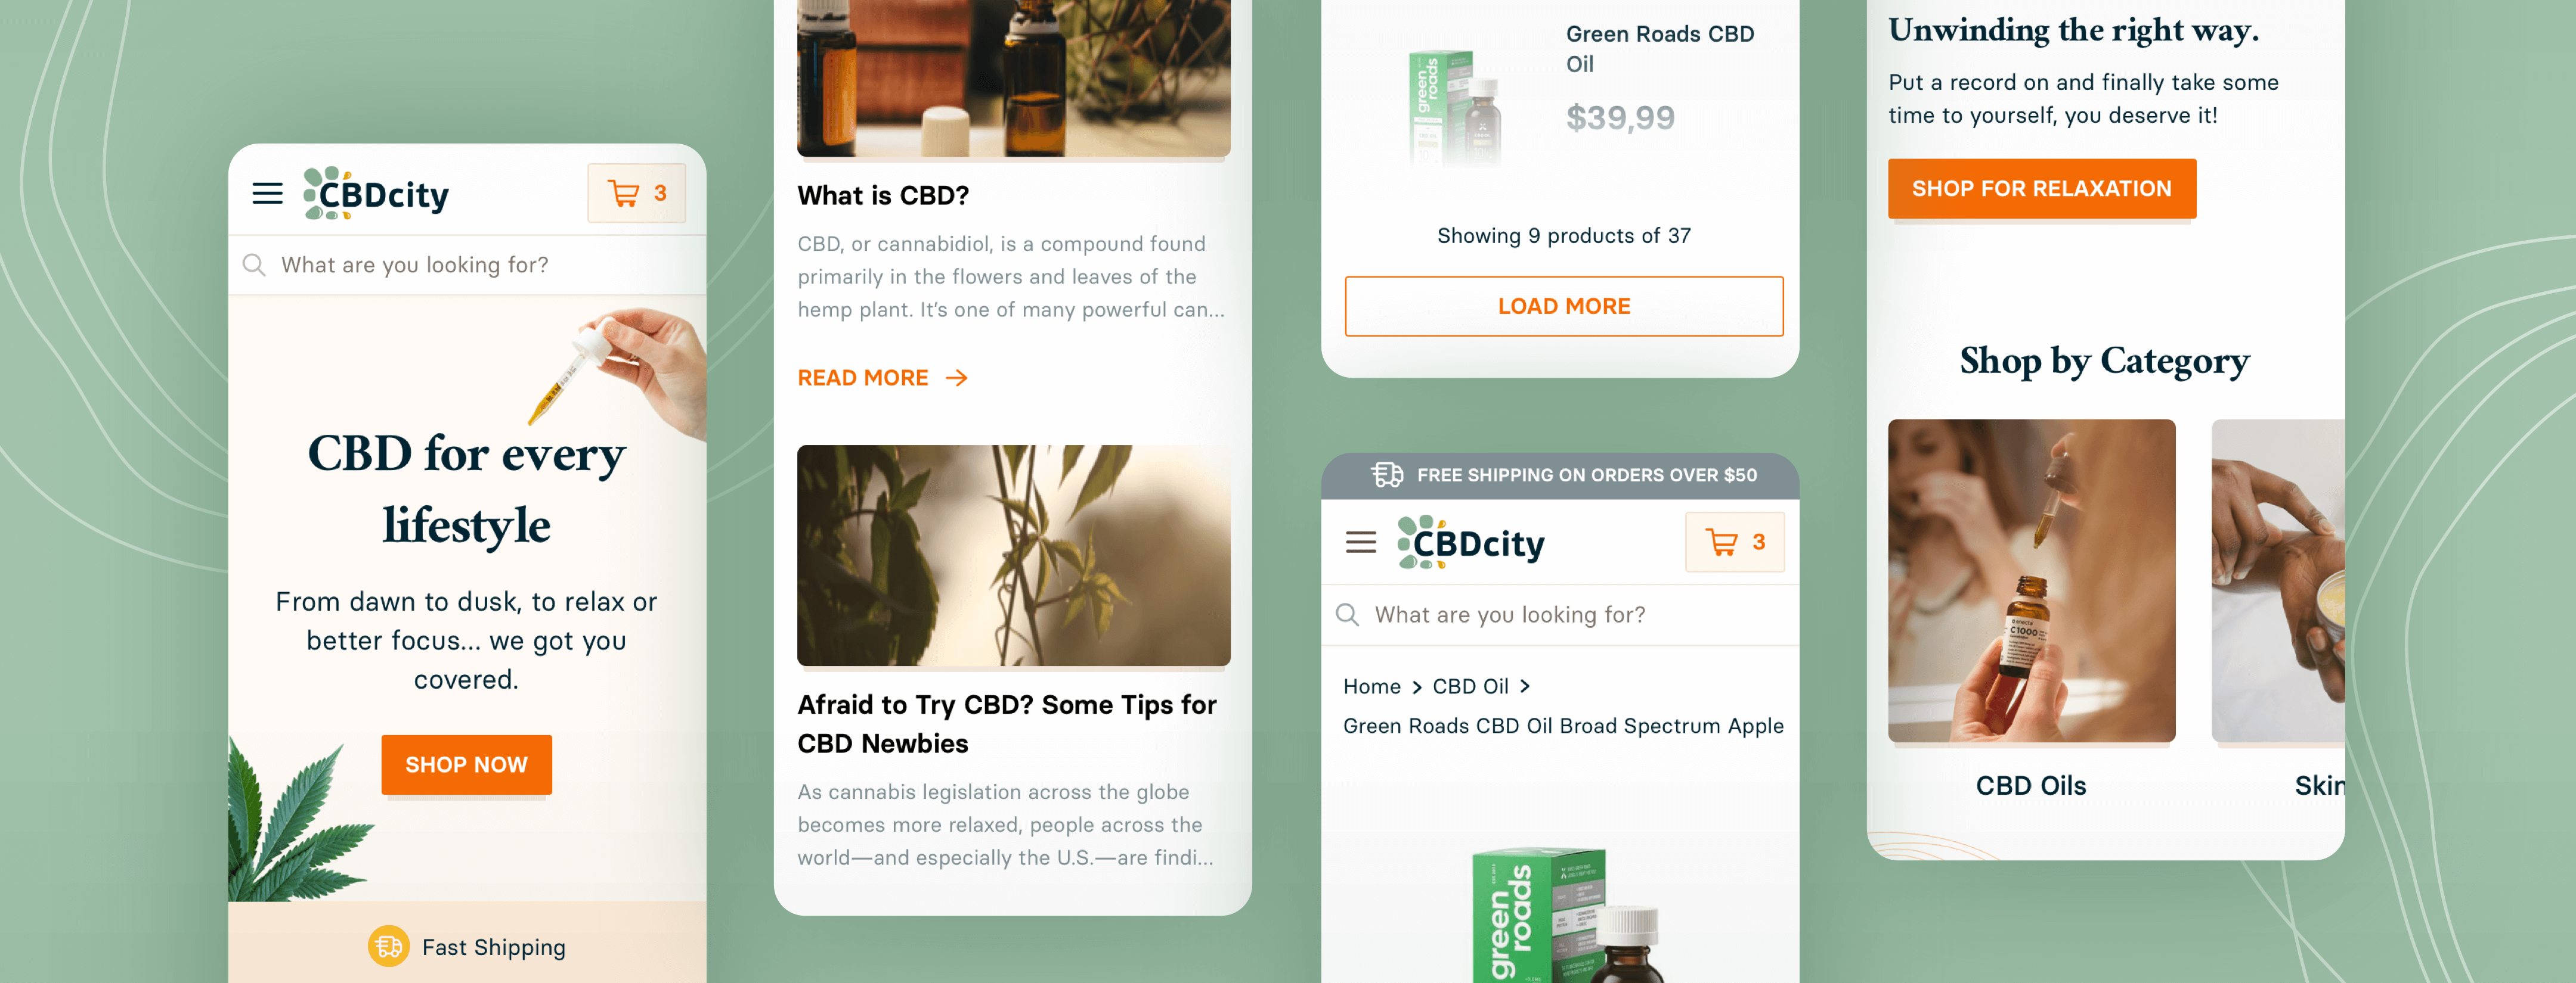Click Green Roads CBD Oil product title
The height and width of the screenshot is (983, 2576).
pos(1659,49)
